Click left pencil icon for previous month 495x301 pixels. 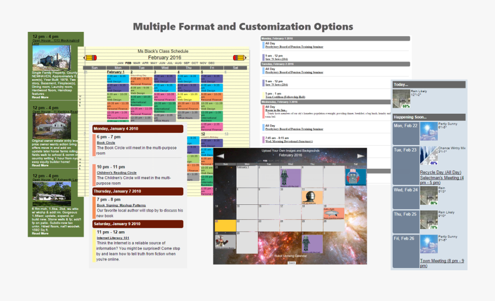[x=91, y=58]
